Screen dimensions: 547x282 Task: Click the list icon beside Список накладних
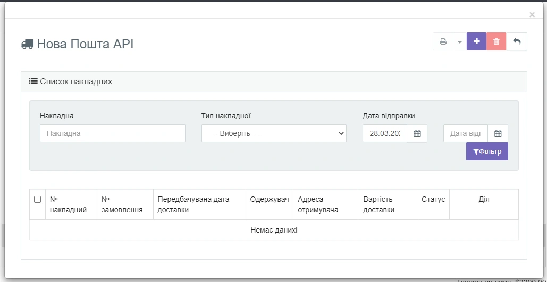[x=33, y=82]
